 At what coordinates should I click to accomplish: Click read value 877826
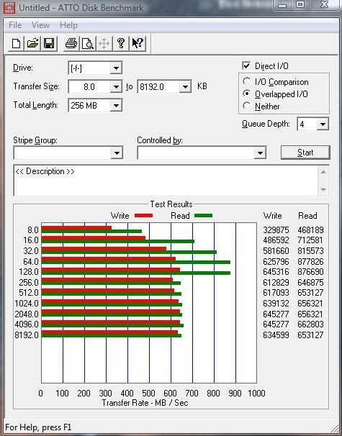pyautogui.click(x=310, y=262)
